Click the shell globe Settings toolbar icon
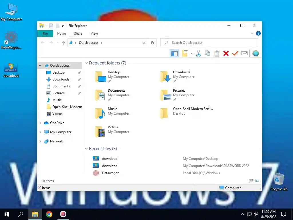 pos(256,54)
